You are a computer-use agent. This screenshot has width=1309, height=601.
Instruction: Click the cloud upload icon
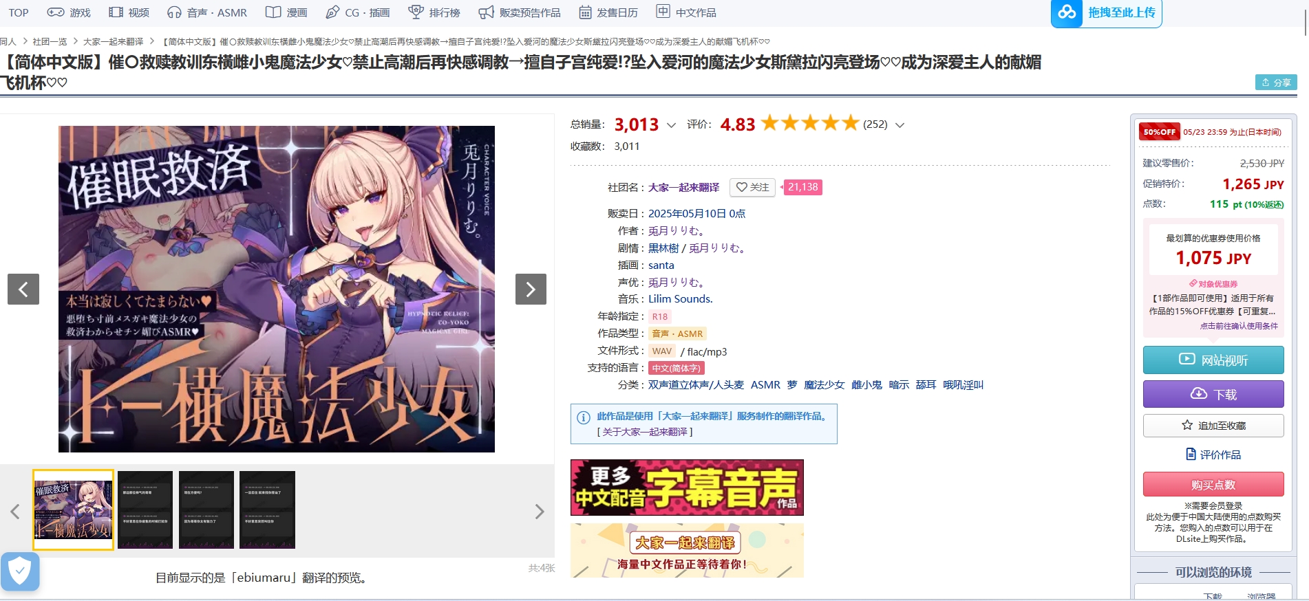coord(1067,12)
